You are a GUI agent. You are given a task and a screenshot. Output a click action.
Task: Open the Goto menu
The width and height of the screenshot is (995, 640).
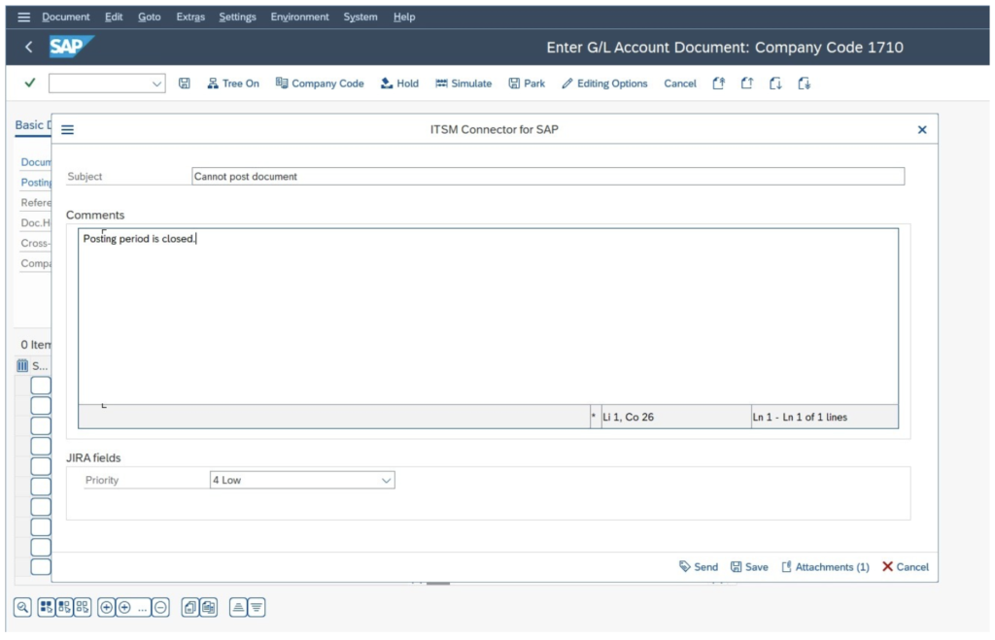pos(149,17)
